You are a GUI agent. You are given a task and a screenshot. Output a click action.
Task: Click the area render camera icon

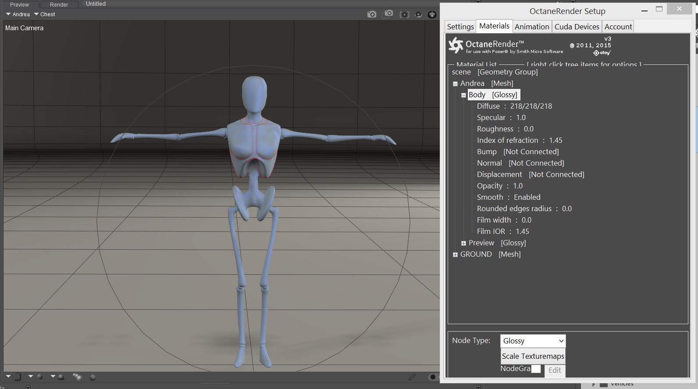point(388,14)
